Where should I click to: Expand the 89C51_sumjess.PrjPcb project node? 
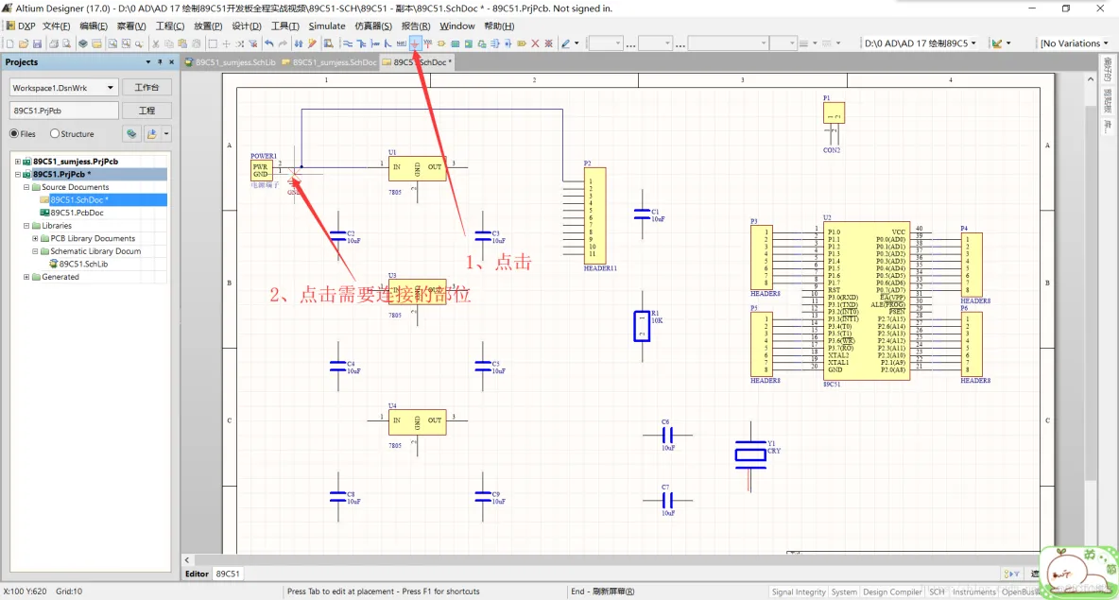[x=18, y=162]
